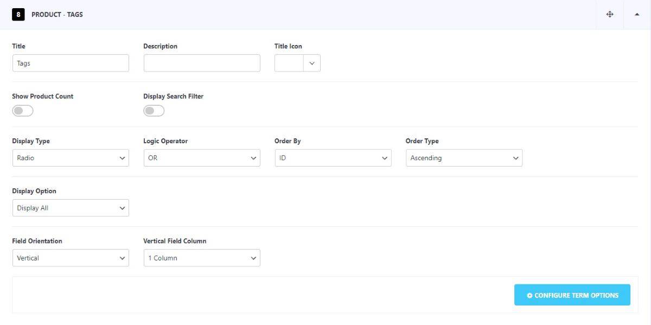
Task: Enable the Show Product Count toggle
Action: (x=23, y=111)
